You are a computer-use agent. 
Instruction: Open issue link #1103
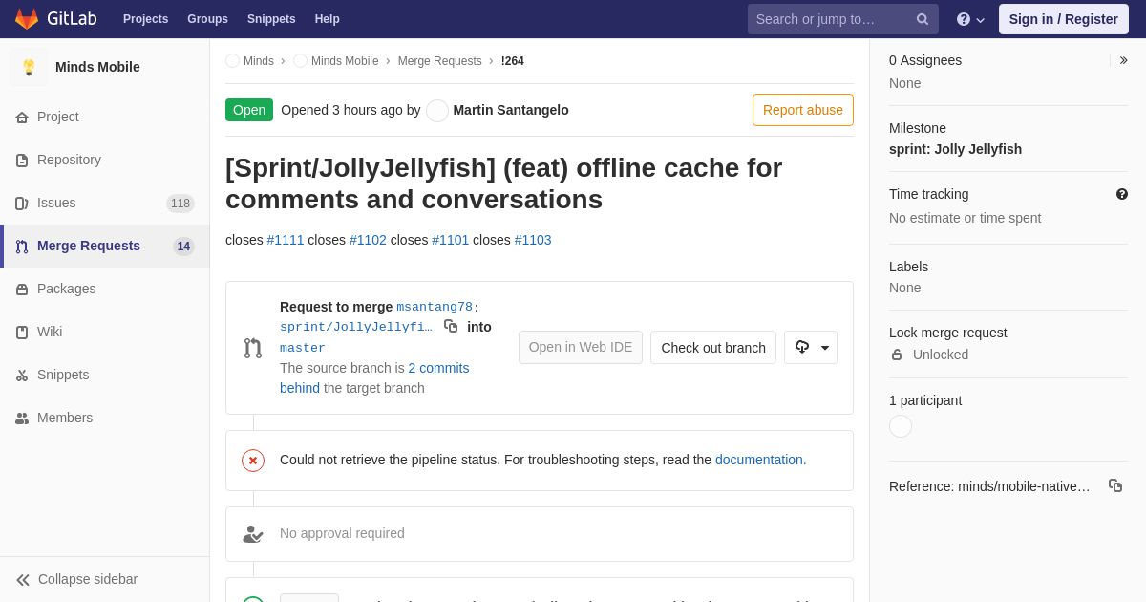(x=533, y=240)
